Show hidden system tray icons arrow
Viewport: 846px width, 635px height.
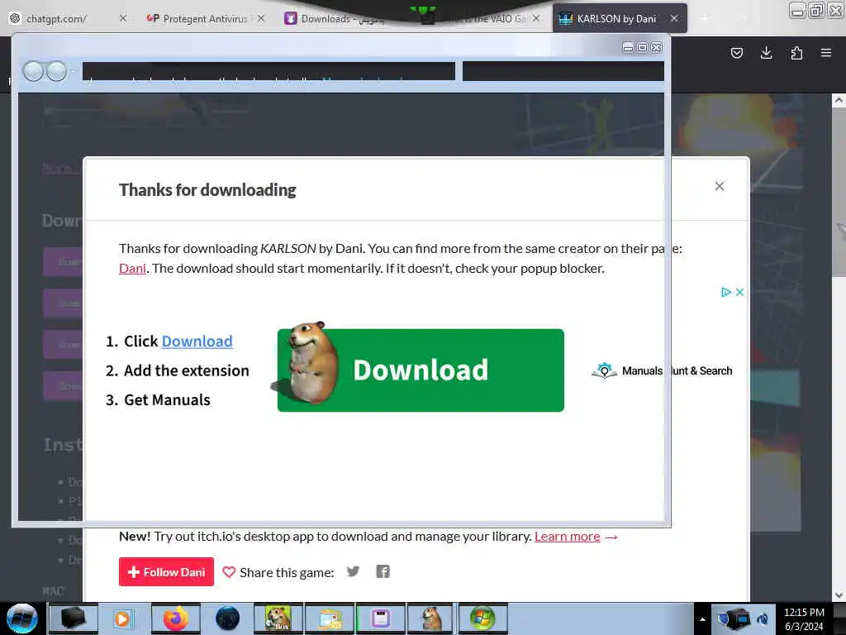click(x=702, y=619)
